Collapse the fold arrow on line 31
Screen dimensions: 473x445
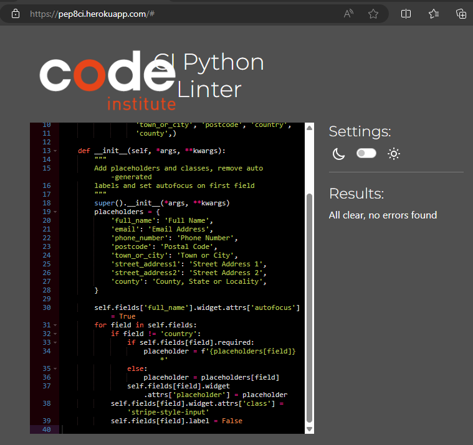55,325
